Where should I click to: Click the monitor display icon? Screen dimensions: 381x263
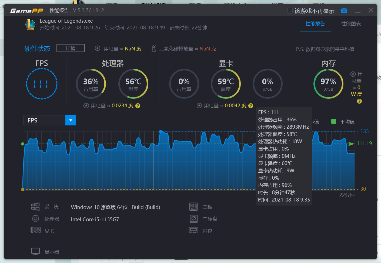point(35,251)
